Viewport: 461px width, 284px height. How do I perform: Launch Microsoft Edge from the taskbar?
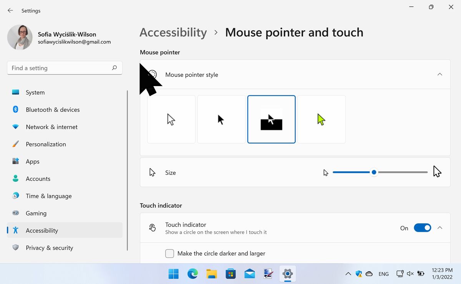click(192, 274)
